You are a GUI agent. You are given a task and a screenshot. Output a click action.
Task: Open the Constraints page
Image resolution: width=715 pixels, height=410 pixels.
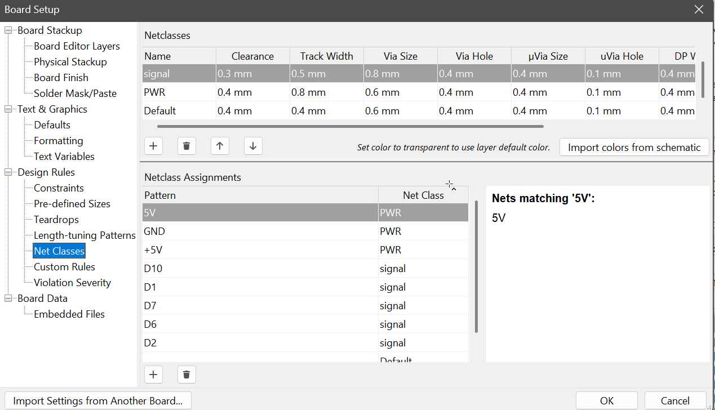[x=59, y=188]
